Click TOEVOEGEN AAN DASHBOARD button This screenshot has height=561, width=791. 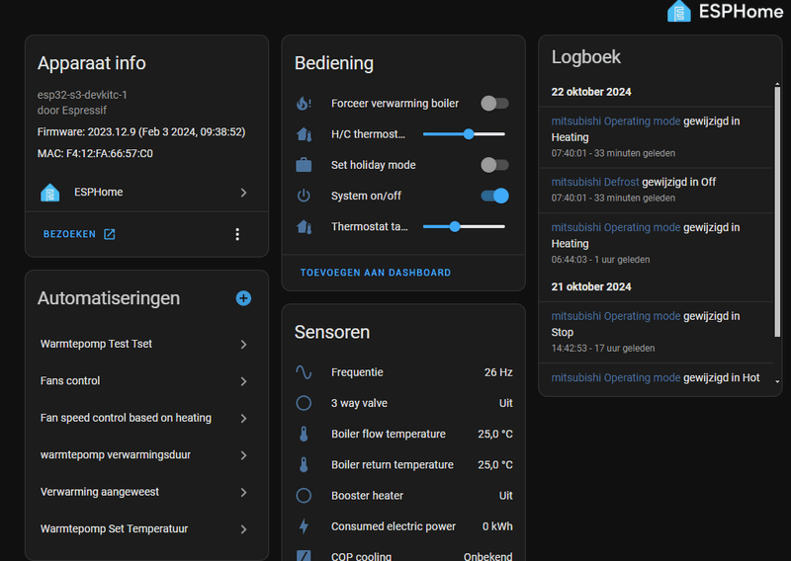(x=376, y=273)
